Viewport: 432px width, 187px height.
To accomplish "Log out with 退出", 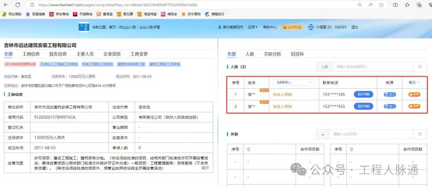I will [355, 27].
